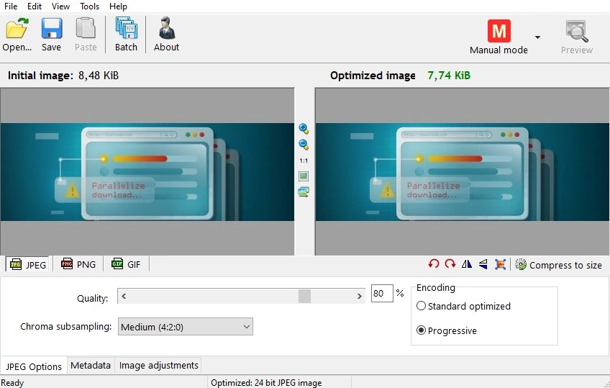The width and height of the screenshot is (610, 388).
Task: Zoom in using the magnifier plus icon
Action: 304,129
